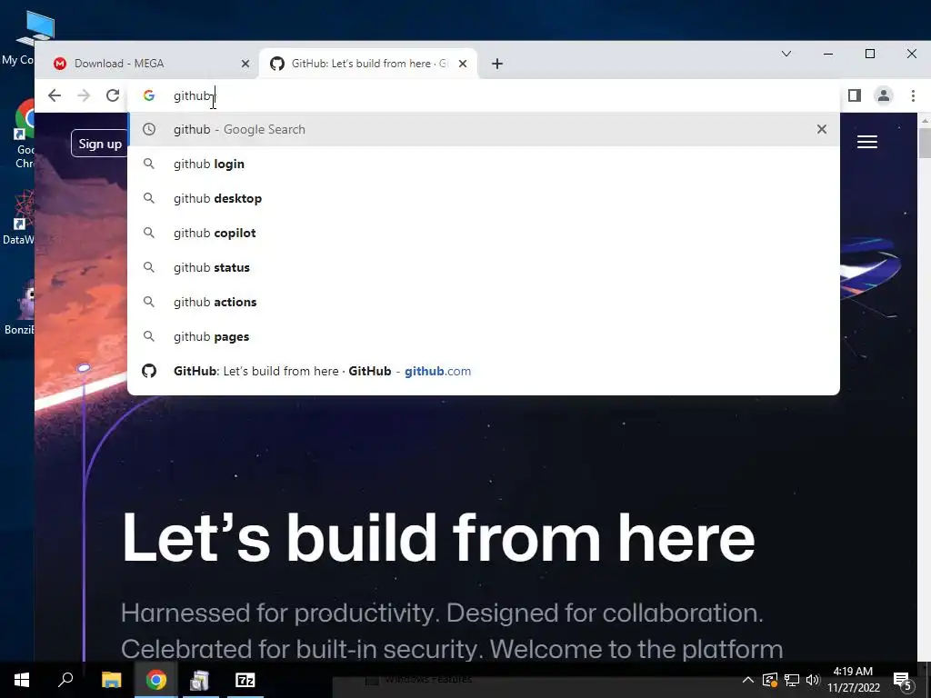931x698 pixels.
Task: Open the side panel icon in toolbar
Action: pos(855,95)
